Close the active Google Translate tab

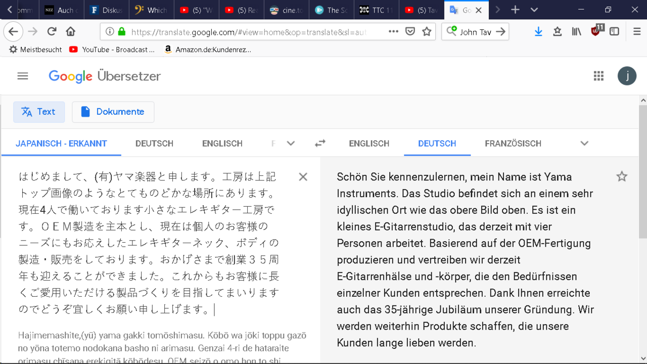tap(479, 10)
